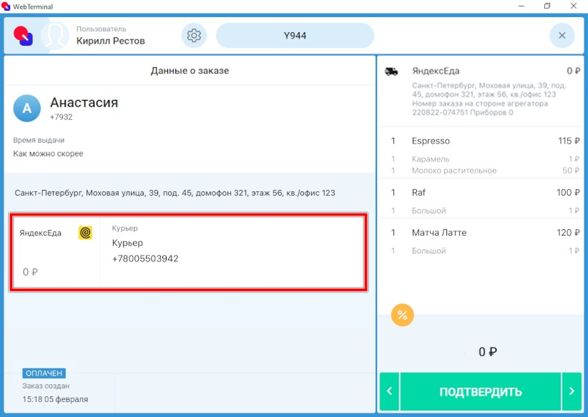
Task: Click the WebTerminal logo in header
Action: [x=24, y=36]
